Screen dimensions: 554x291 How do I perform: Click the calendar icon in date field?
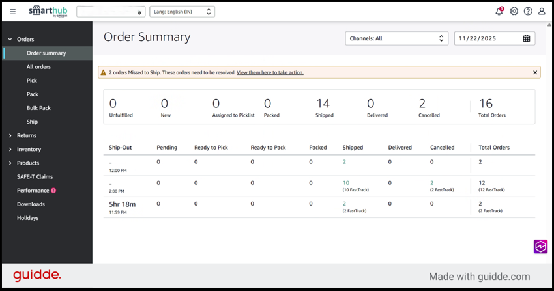coord(527,38)
